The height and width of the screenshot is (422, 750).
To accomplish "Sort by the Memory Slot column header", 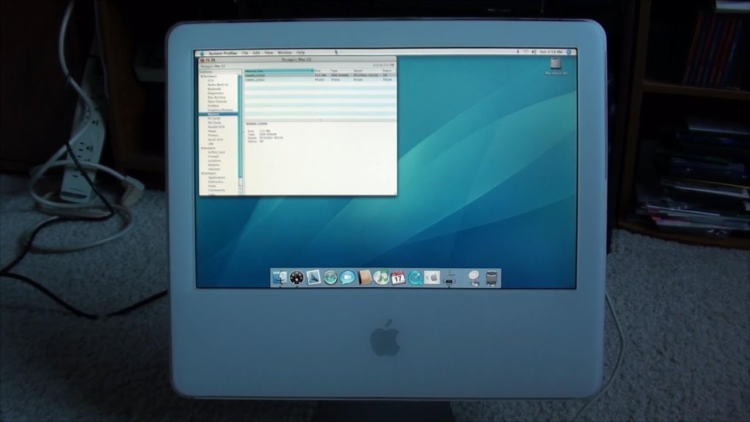I will point(279,71).
